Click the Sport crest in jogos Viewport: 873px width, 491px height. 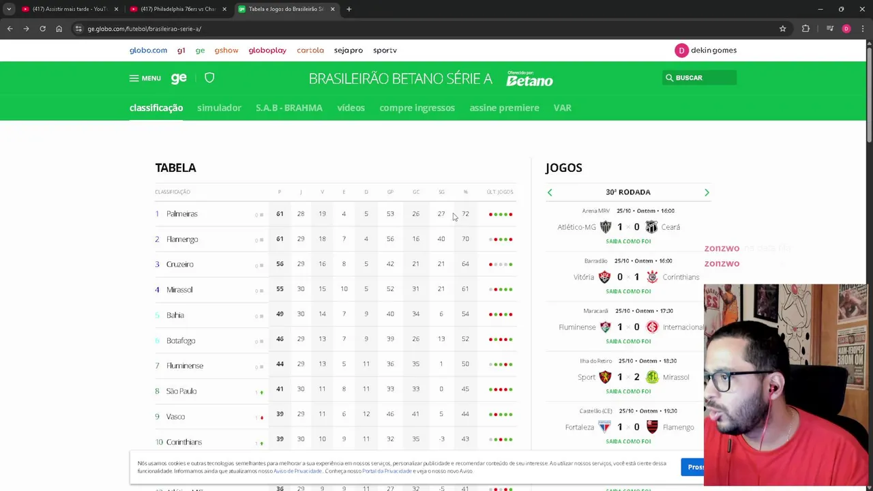pos(605,377)
